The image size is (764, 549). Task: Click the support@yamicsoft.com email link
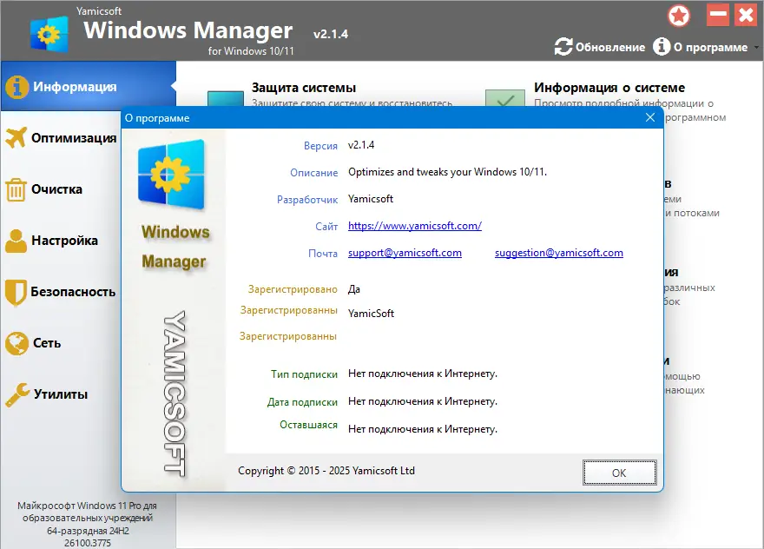[405, 253]
